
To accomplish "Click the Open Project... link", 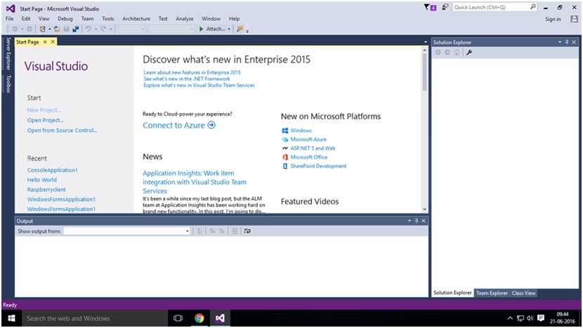I will click(46, 120).
